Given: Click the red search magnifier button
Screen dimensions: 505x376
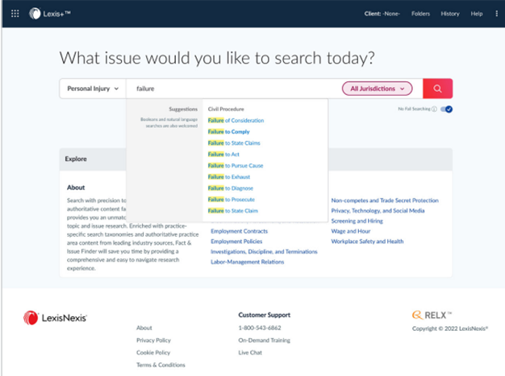Looking at the screenshot, I should point(437,89).
